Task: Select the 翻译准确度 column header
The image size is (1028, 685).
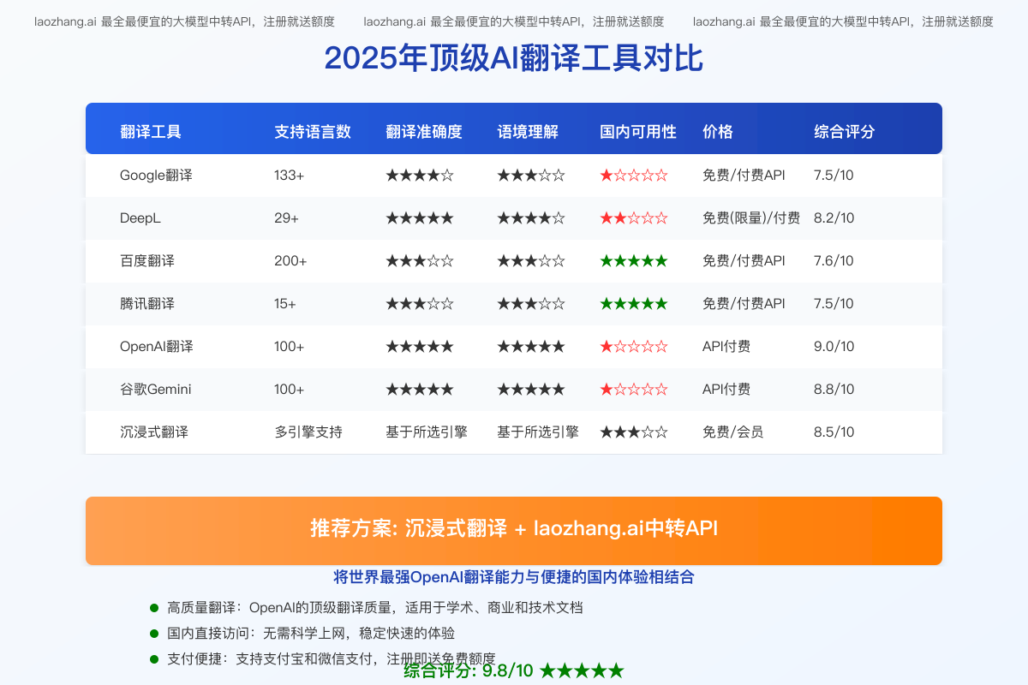Action: 424,132
